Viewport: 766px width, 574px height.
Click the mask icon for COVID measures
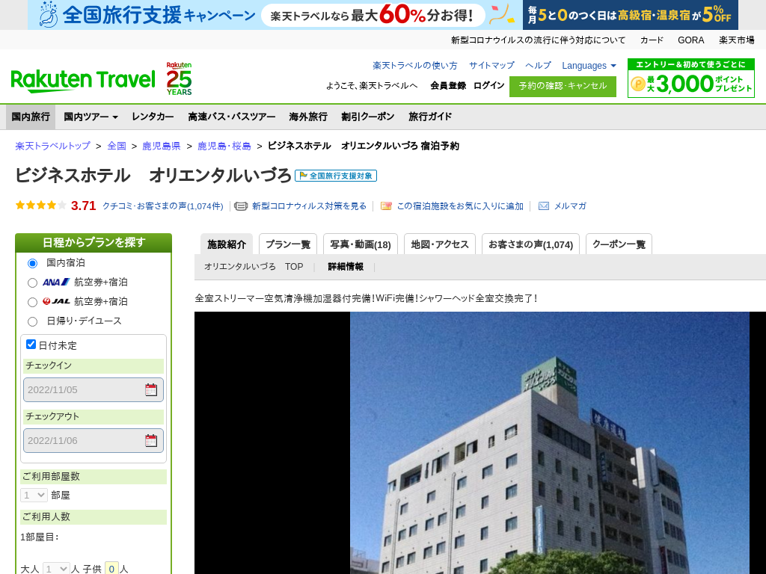coord(241,206)
